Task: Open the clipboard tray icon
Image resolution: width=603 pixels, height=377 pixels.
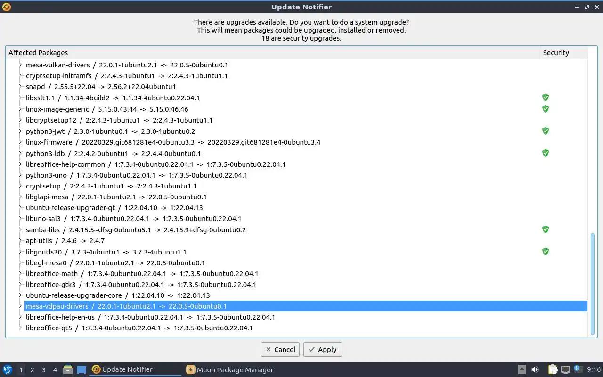Action: pos(553,369)
